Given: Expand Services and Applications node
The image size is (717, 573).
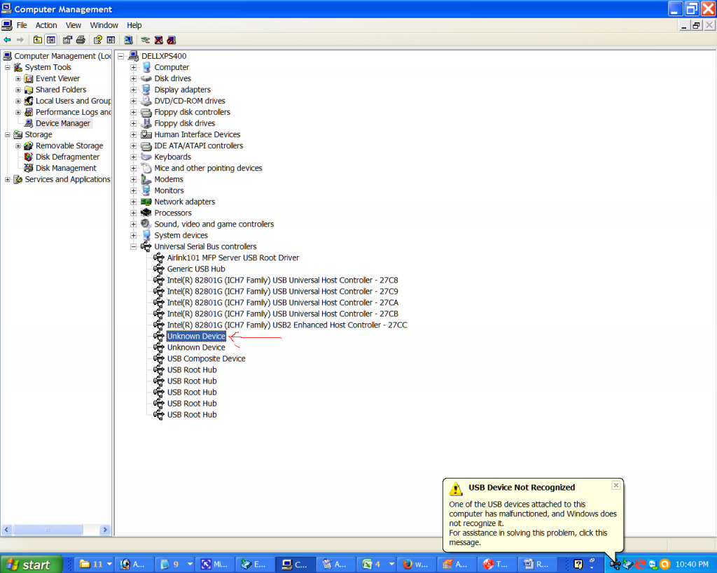Looking at the screenshot, I should point(7,180).
